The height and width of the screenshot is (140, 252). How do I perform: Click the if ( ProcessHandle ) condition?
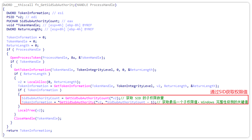point(25,49)
